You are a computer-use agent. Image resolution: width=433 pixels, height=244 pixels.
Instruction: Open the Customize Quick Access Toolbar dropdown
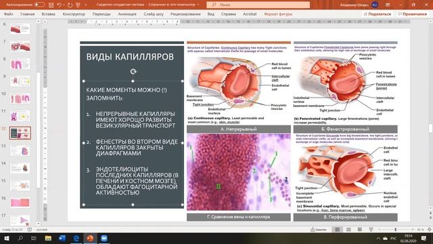[85, 5]
